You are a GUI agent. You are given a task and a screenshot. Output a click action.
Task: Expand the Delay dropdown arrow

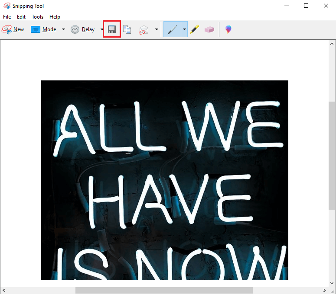click(101, 29)
